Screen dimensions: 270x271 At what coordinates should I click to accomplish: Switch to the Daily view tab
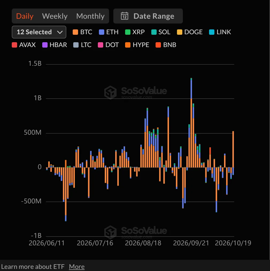[x=25, y=16]
